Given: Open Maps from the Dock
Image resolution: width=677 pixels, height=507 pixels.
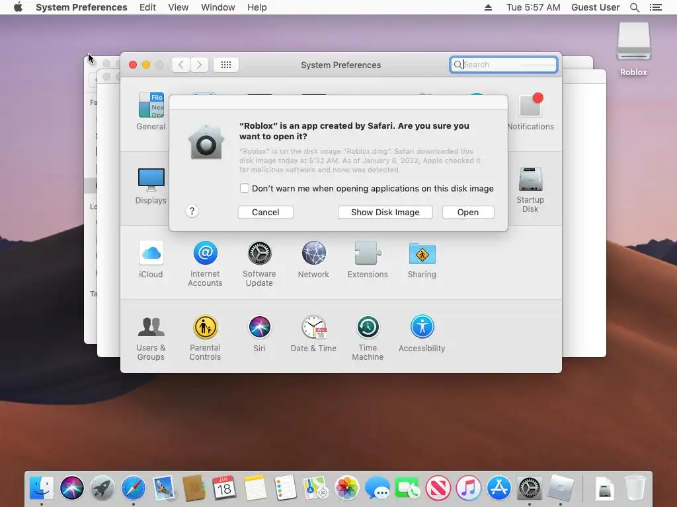Looking at the screenshot, I should 316,488.
